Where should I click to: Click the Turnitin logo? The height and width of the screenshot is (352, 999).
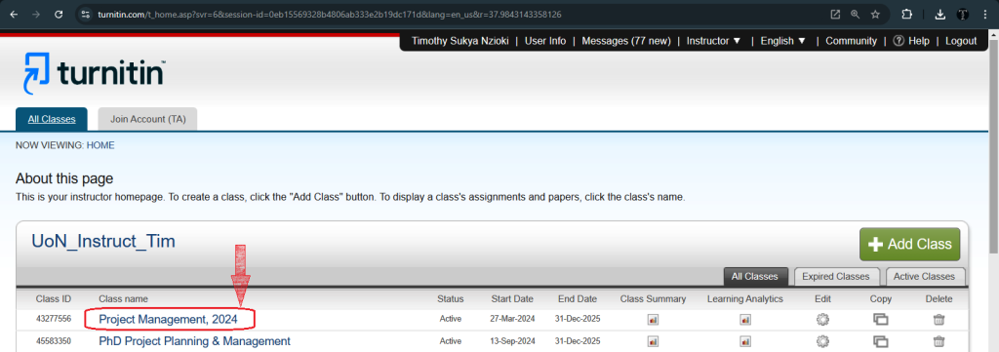click(95, 73)
